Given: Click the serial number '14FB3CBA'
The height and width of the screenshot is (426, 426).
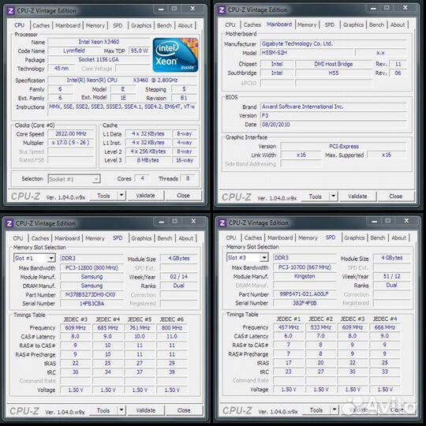Looking at the screenshot, I should 92,304.
